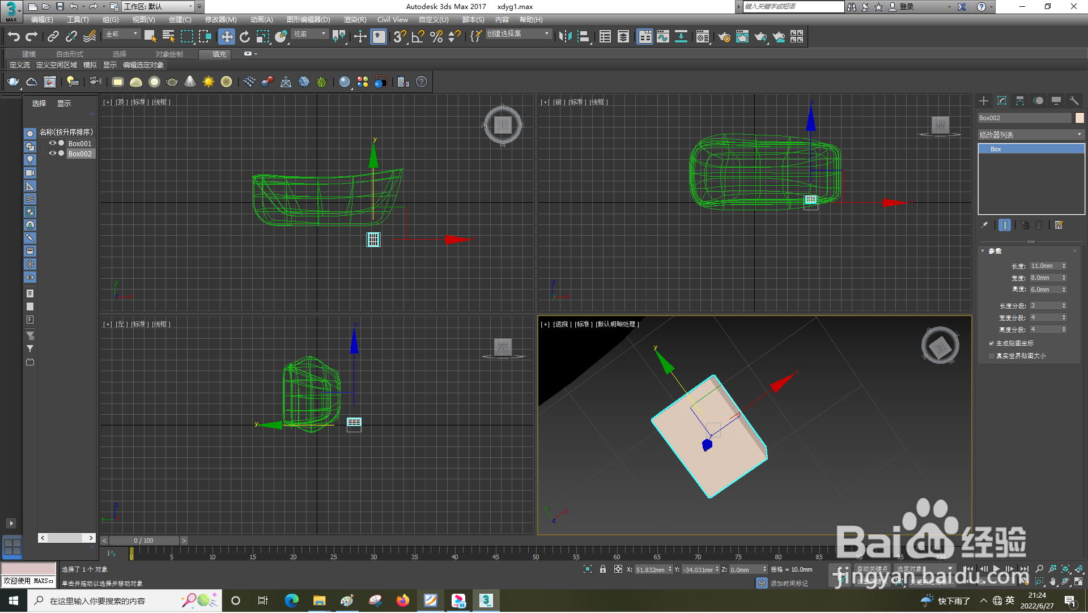Open the Utilities wrench panel tab

click(x=1074, y=101)
